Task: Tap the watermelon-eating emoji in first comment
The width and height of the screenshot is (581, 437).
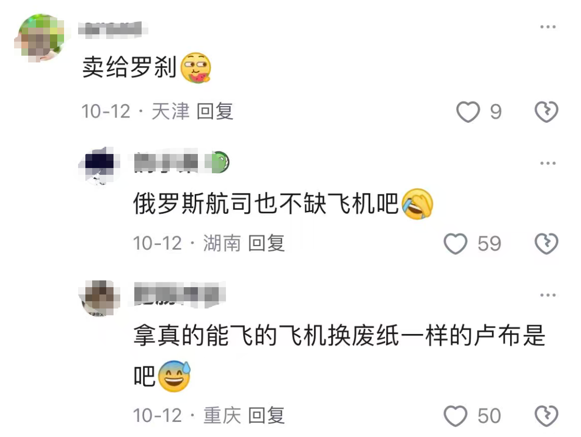Action: (x=196, y=68)
